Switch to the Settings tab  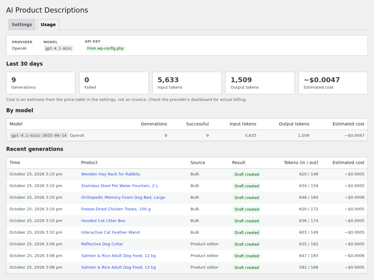pyautogui.click(x=22, y=25)
